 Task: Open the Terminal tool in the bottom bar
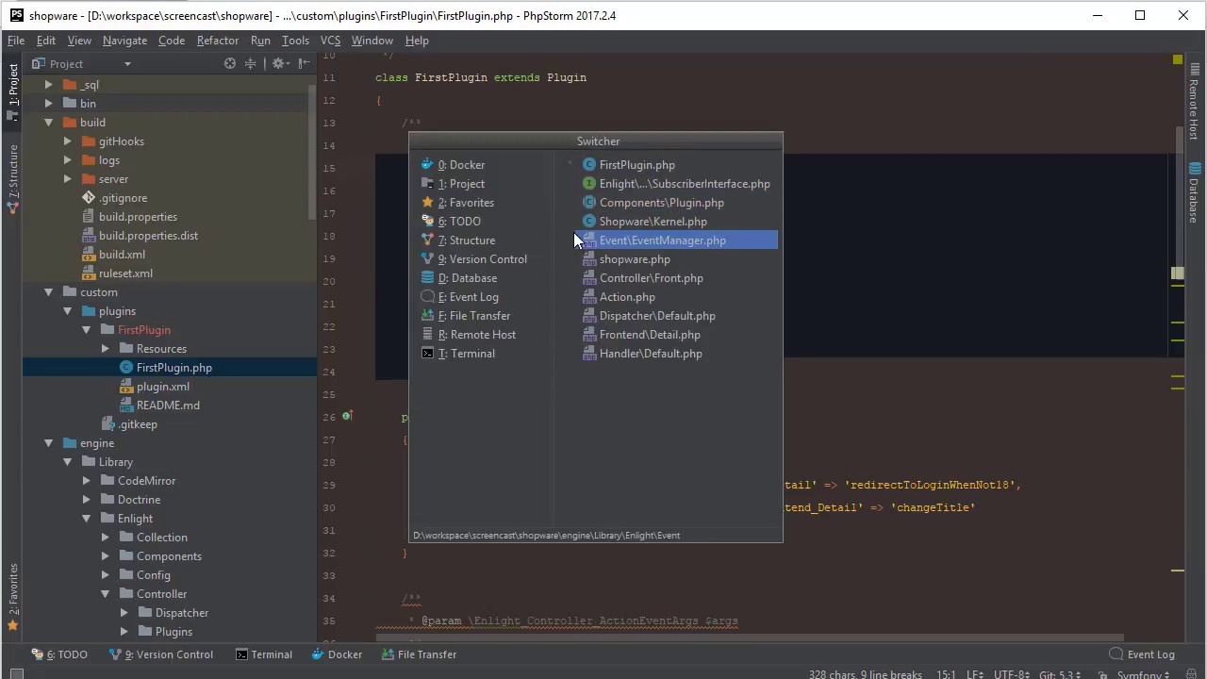tap(264, 654)
